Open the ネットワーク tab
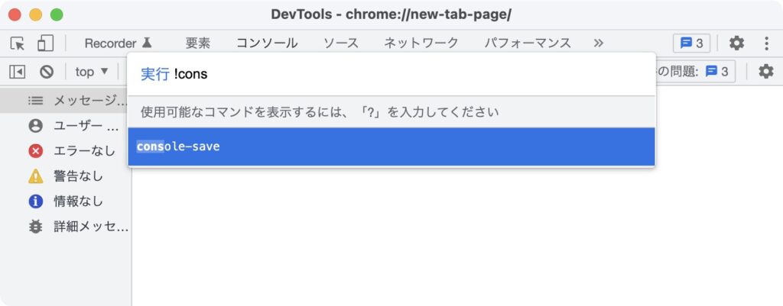783x306 pixels. tap(421, 43)
